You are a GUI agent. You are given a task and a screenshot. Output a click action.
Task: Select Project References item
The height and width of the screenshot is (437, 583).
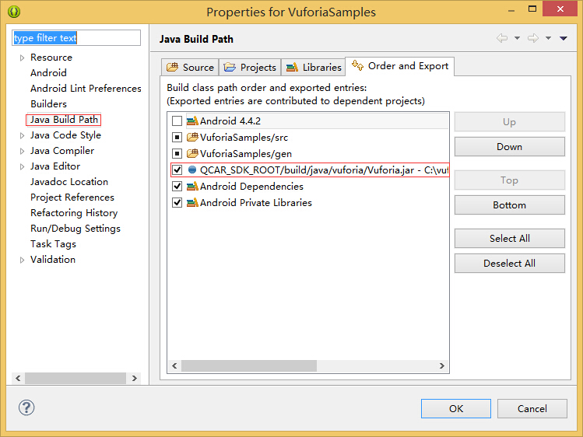click(x=72, y=198)
